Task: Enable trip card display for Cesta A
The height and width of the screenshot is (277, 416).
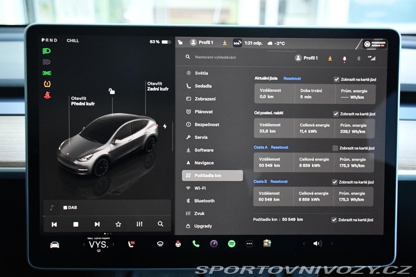Action: [x=335, y=148]
